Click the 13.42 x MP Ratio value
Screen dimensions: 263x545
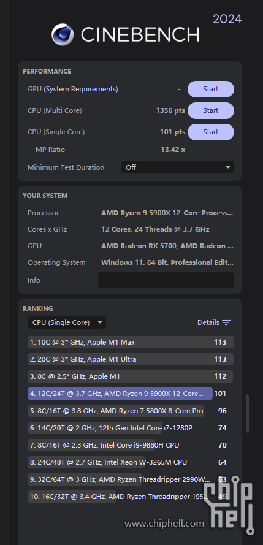coord(173,150)
